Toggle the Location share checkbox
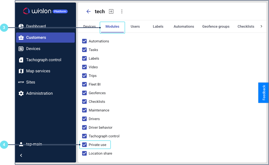 [x=85, y=153]
